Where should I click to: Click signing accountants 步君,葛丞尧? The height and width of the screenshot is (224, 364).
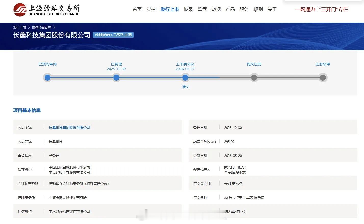coord(233,184)
